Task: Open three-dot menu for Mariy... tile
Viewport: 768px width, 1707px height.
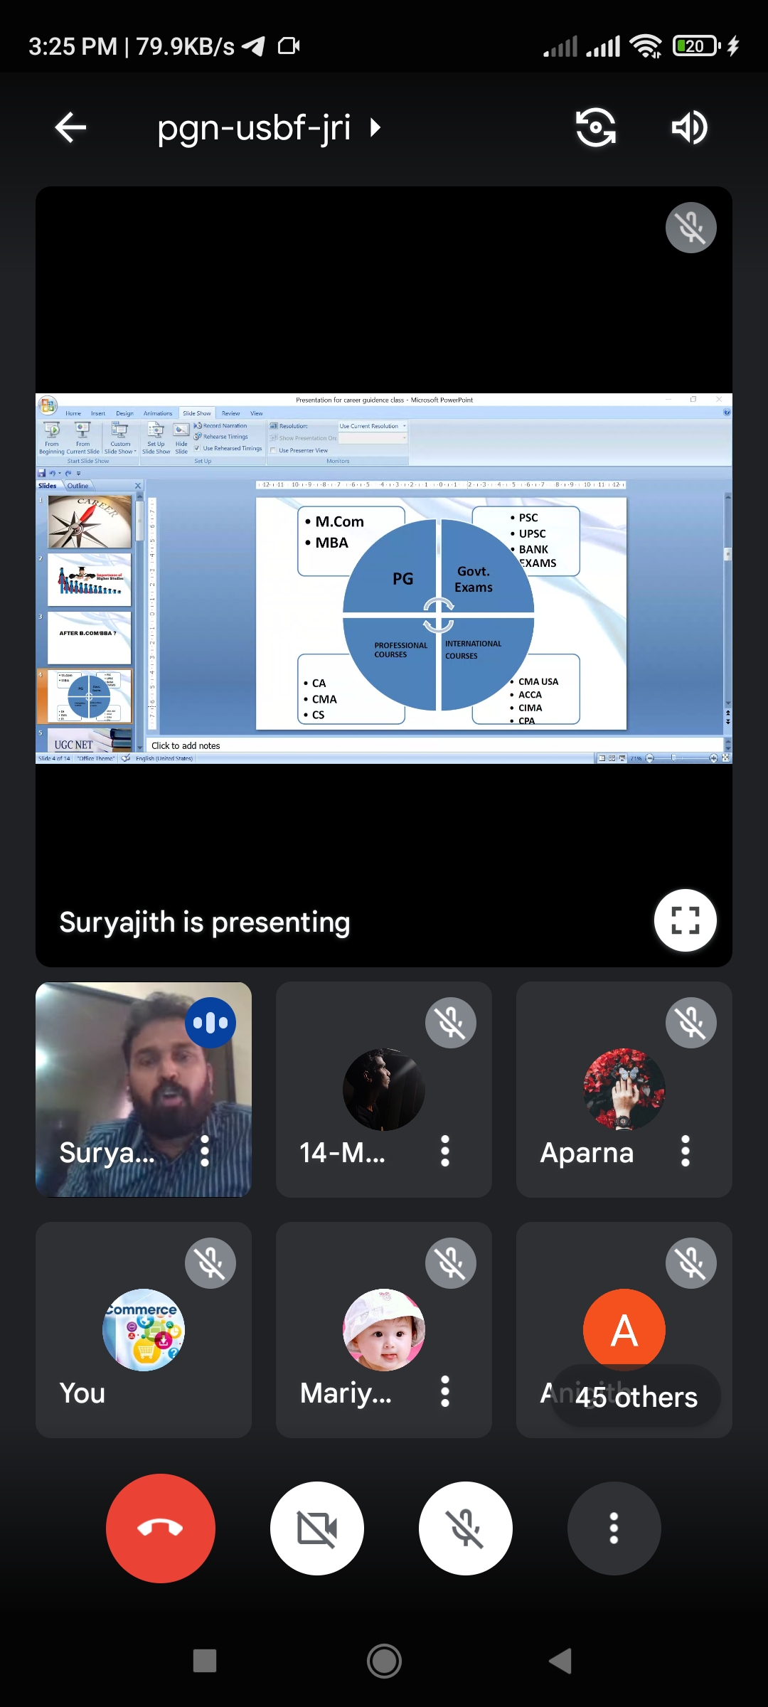Action: click(445, 1391)
